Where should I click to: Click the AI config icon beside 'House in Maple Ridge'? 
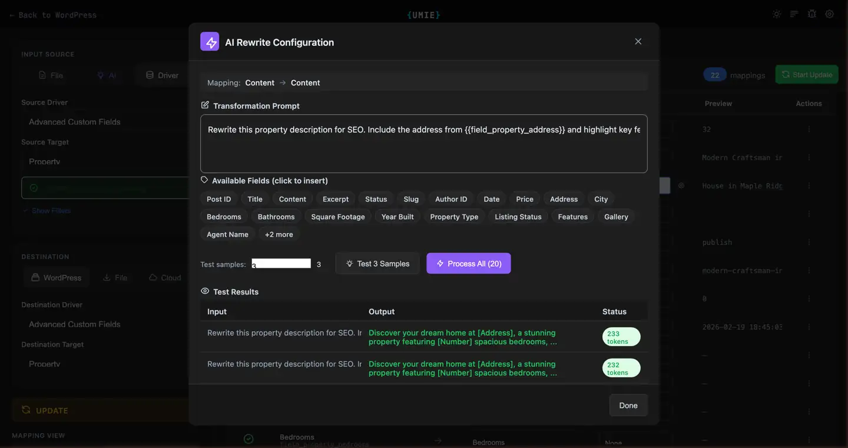coord(681,185)
